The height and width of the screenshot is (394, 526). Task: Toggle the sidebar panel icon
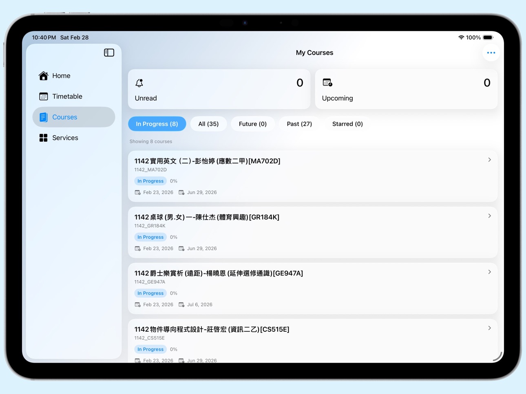coord(109,53)
